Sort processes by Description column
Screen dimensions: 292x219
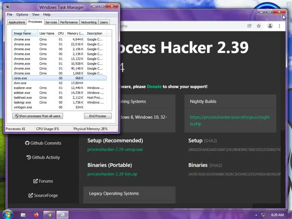coord(96,33)
